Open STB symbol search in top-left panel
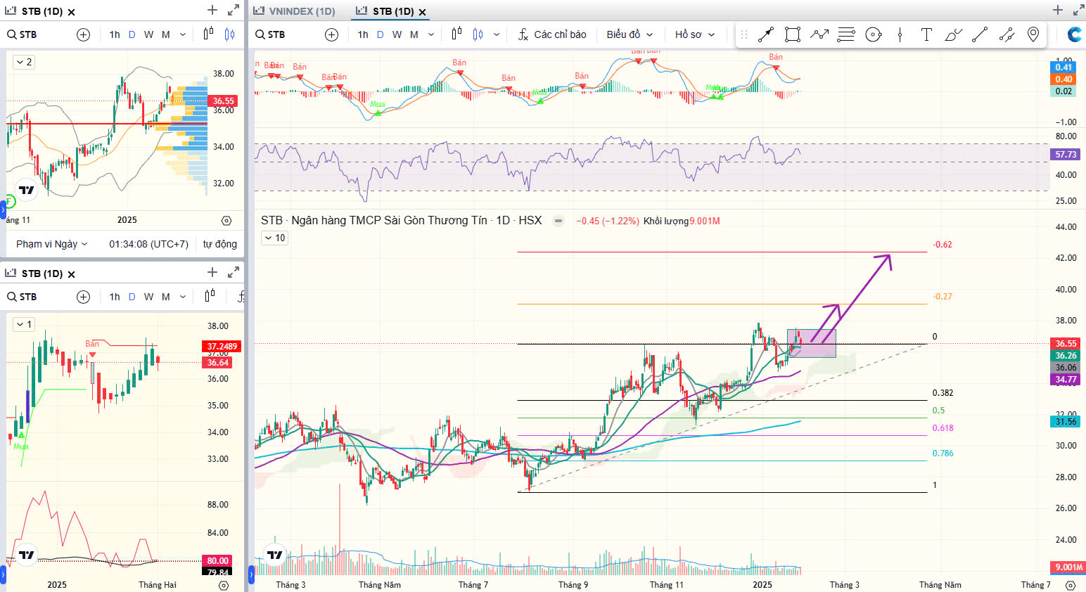 pos(22,34)
